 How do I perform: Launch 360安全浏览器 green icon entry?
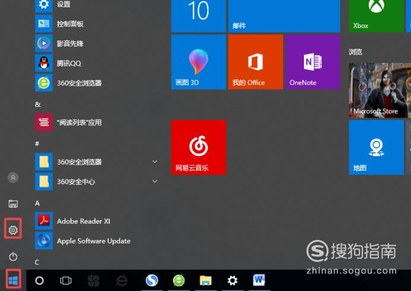tap(97, 83)
